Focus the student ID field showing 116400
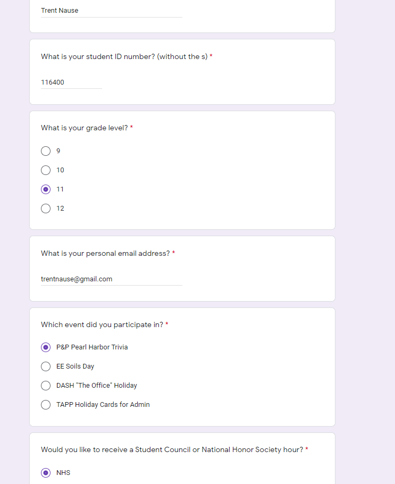The height and width of the screenshot is (484, 395). point(71,82)
